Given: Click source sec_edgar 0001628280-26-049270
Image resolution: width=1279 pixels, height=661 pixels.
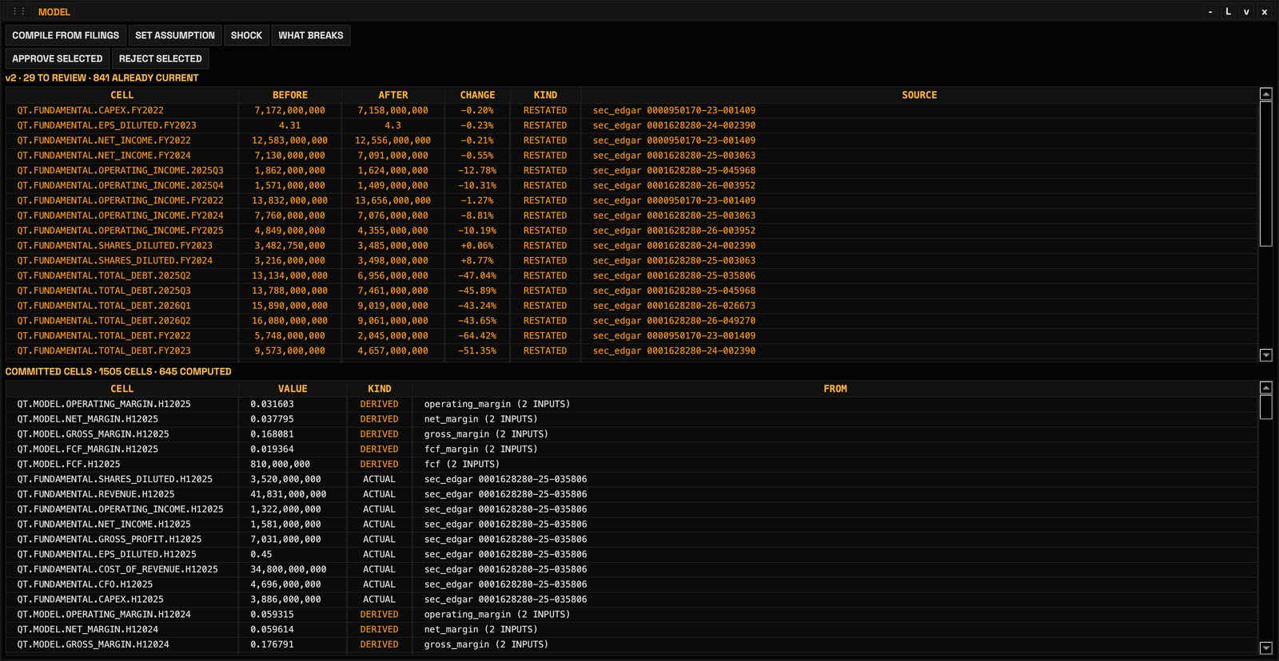Looking at the screenshot, I should point(674,321).
